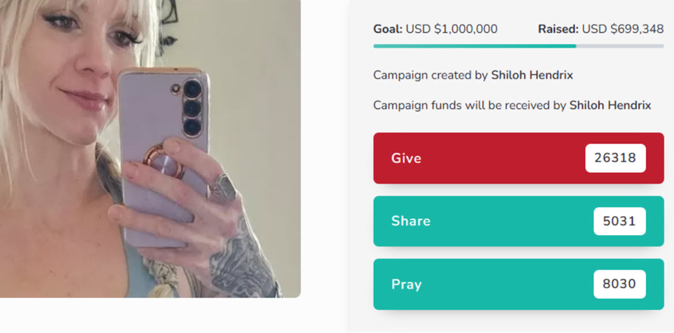Click the 26318 give count badge
Screen dimensions: 674x333
616,158
